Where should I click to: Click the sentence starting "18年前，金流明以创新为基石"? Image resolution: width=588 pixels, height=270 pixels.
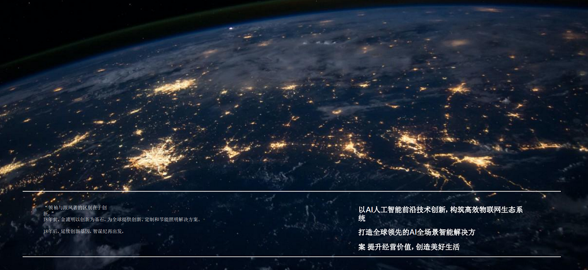pyautogui.click(x=122, y=219)
